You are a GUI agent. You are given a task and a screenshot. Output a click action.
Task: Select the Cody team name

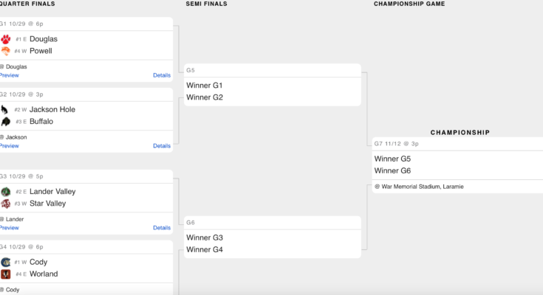tap(39, 262)
